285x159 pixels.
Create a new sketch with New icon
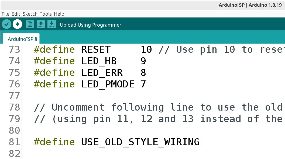coord(30,24)
